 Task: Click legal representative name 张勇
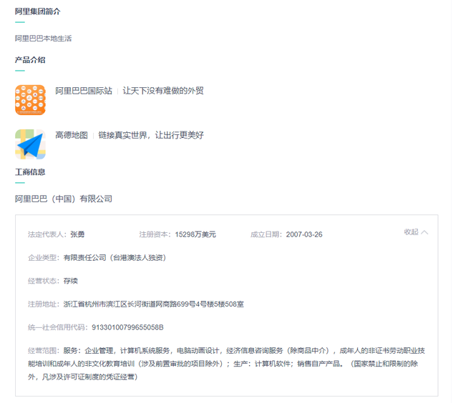77,234
